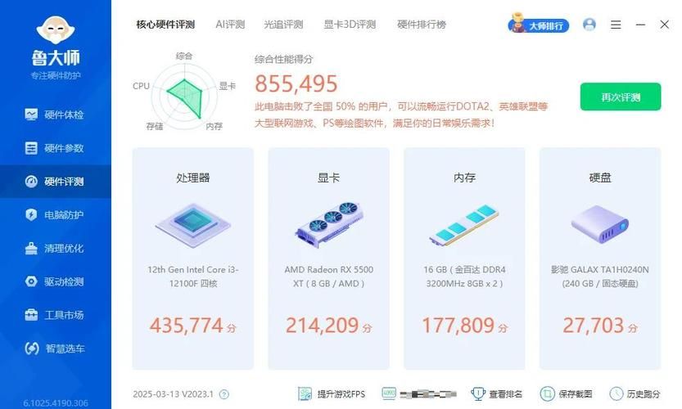Click the 大师排行 ranking badge

539,25
